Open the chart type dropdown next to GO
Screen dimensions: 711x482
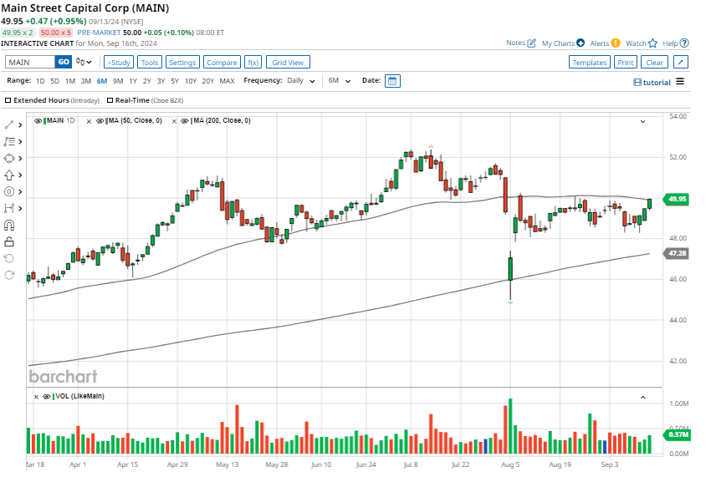(84, 62)
